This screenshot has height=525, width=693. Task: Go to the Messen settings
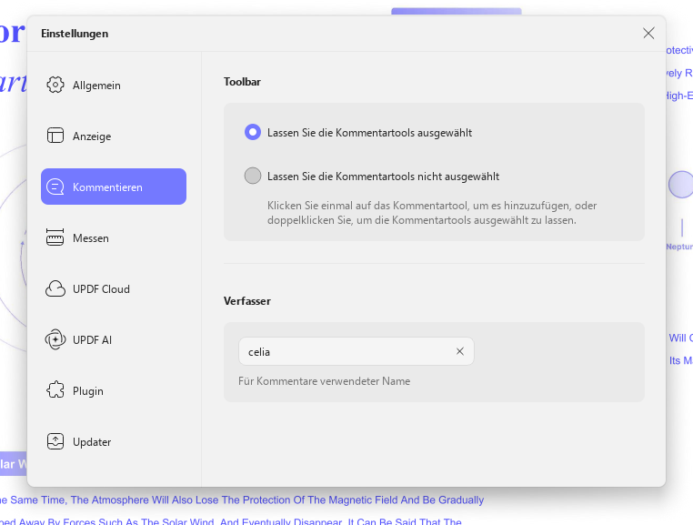[114, 237]
